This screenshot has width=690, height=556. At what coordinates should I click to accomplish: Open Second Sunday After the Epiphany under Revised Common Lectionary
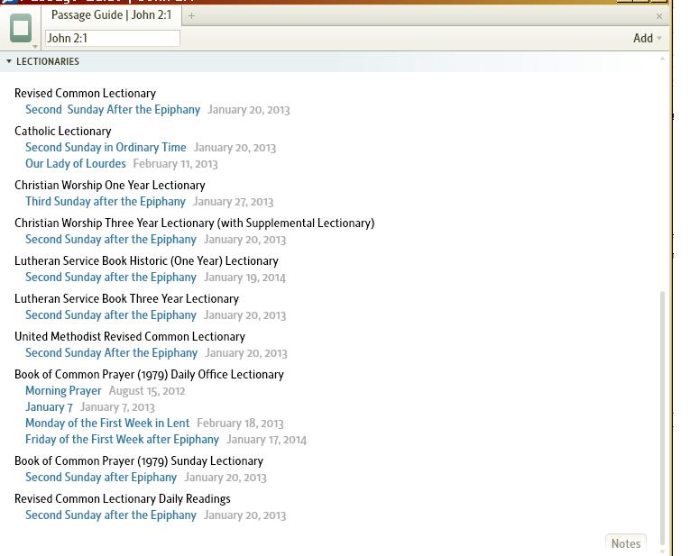pyautogui.click(x=113, y=109)
